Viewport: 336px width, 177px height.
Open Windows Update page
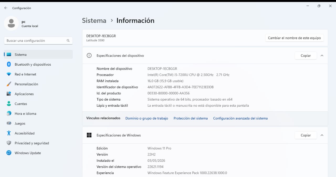[x=38, y=153]
